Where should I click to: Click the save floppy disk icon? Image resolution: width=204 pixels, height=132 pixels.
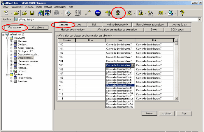[32, 13]
